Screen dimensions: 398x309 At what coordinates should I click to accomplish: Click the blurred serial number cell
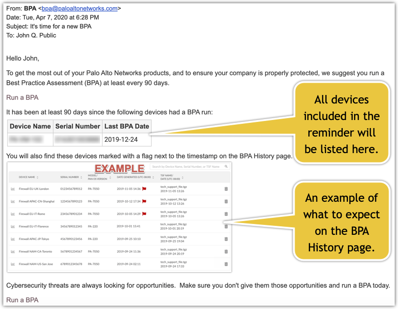pyautogui.click(x=77, y=139)
